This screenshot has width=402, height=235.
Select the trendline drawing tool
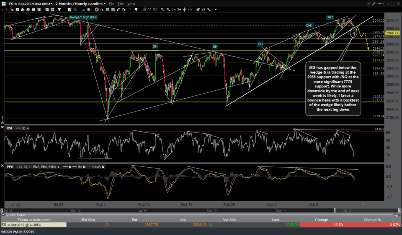click(x=149, y=10)
